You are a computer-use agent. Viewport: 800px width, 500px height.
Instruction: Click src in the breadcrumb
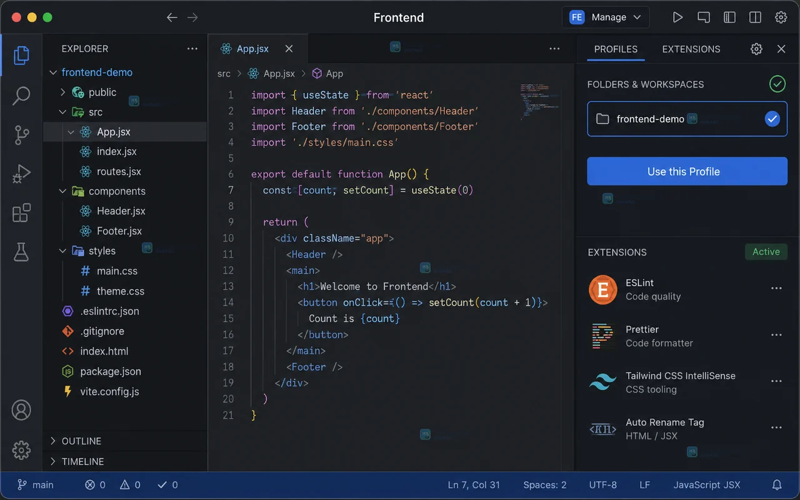click(224, 74)
